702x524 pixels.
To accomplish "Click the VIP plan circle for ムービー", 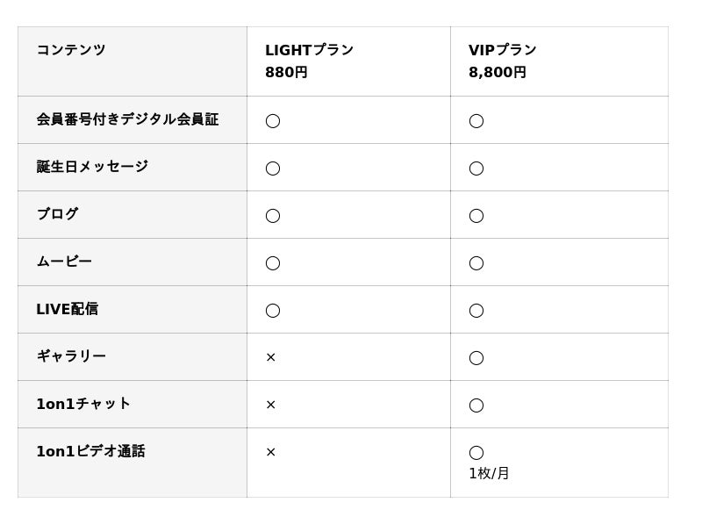I will (x=476, y=262).
